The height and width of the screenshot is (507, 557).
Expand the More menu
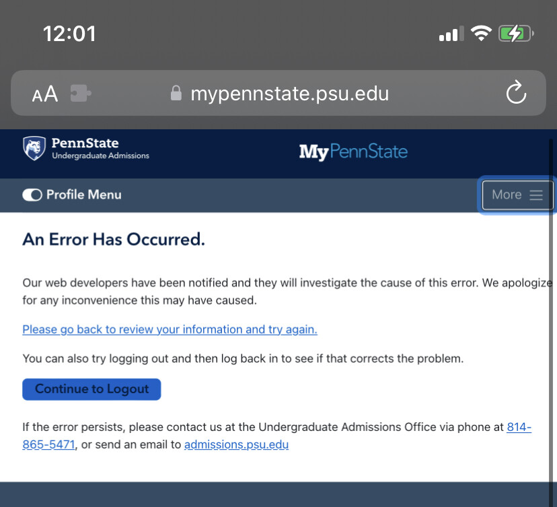[x=517, y=195]
